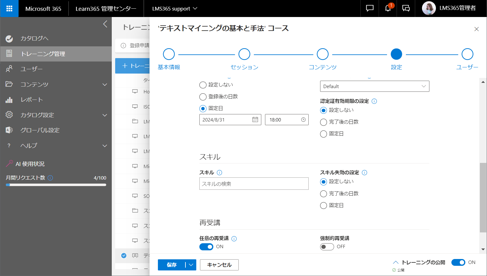The width and height of the screenshot is (487, 276).
Task: Select 完了後の日数 under スキル失効の設定
Action: 324,194
